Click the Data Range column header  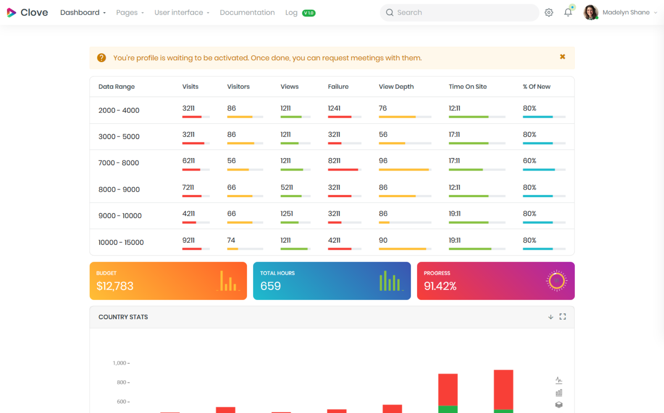click(x=117, y=87)
